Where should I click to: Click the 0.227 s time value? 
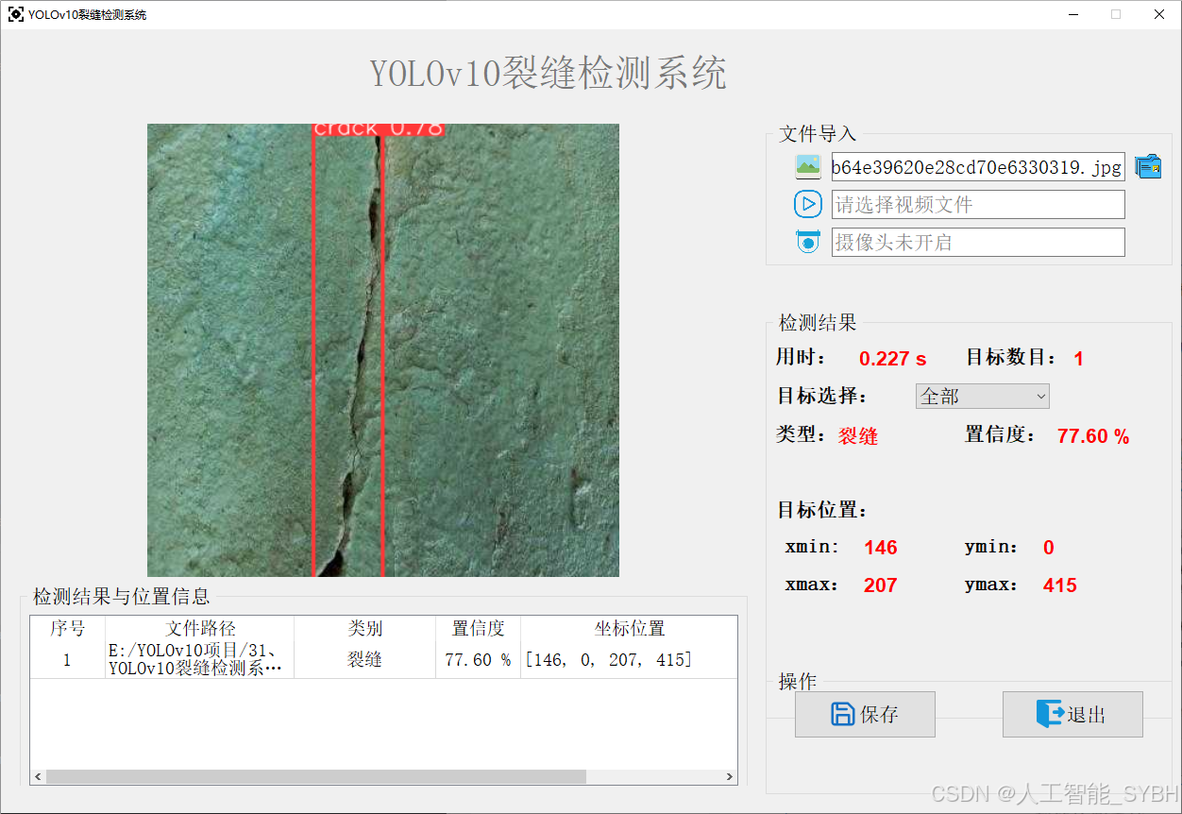(x=893, y=359)
